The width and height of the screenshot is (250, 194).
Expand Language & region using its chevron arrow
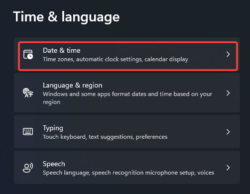(x=228, y=93)
